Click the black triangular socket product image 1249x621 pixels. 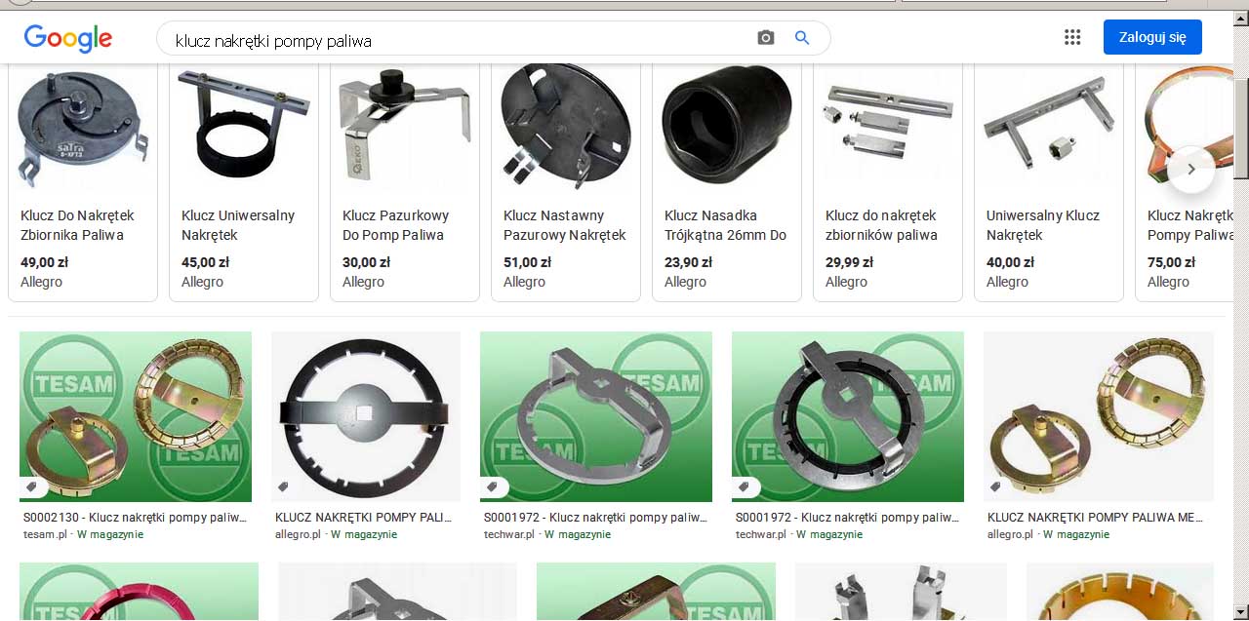(725, 126)
